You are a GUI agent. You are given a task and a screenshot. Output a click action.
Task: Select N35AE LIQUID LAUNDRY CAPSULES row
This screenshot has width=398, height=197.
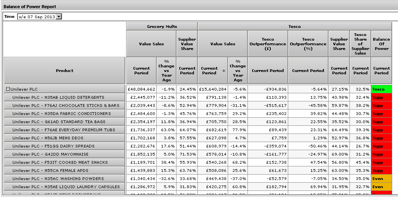click(x=64, y=187)
